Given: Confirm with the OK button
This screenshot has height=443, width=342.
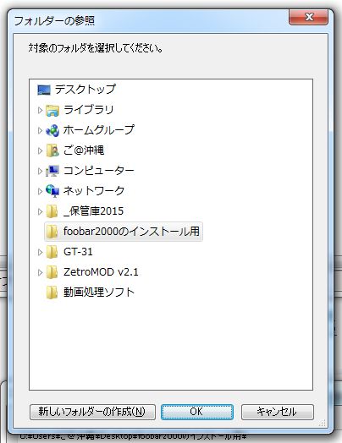Looking at the screenshot, I should [x=197, y=412].
